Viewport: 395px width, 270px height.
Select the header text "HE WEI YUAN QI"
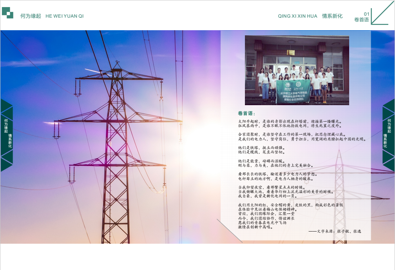tap(65, 16)
